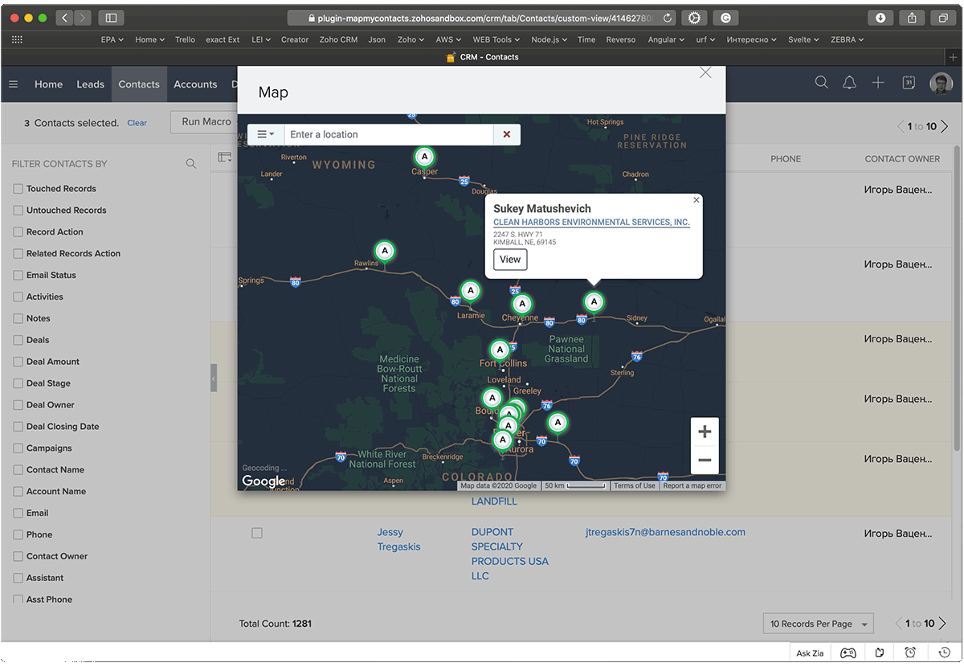Expand the Node.js bookmarks folder
The image size is (964, 667).
[x=549, y=39]
